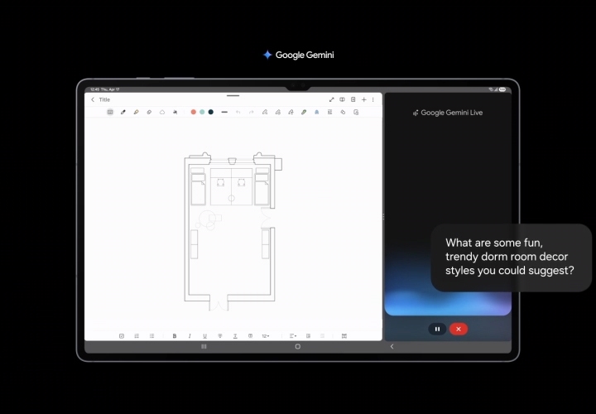Click the trendy dorm room decor prompt bubble

click(512, 258)
